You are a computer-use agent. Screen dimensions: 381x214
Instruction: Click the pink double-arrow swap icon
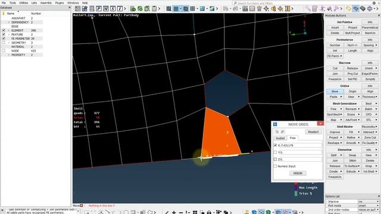[x=329, y=9]
